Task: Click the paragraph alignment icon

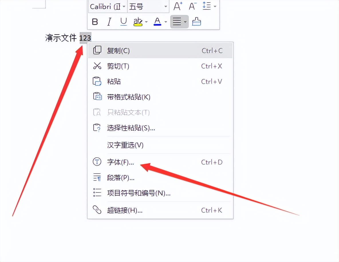Action: click(177, 22)
